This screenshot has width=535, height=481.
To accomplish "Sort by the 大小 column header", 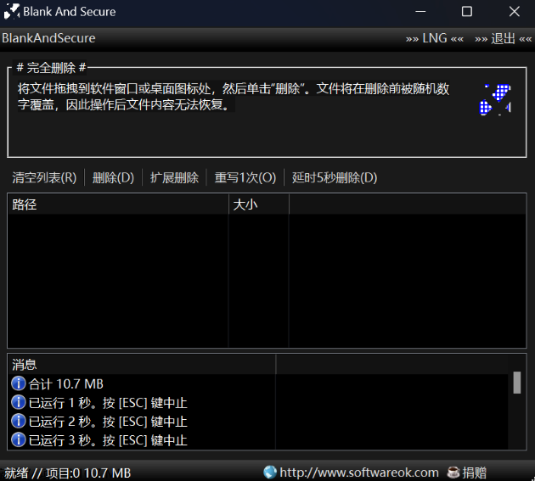I will pyautogui.click(x=259, y=204).
